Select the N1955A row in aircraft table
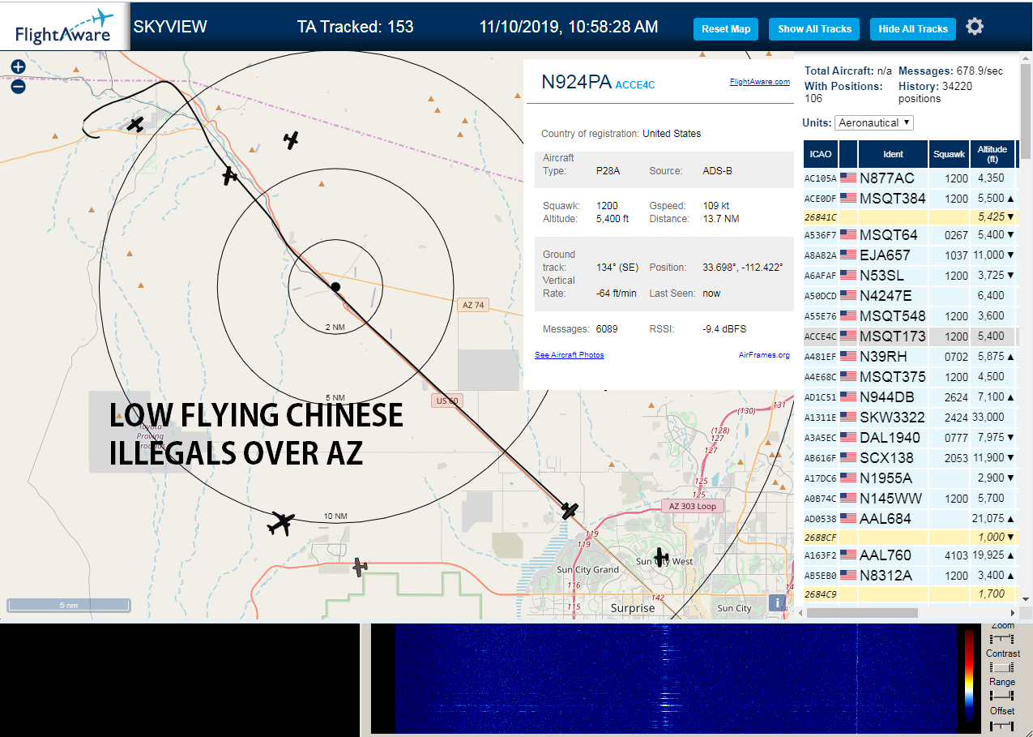 [910, 478]
